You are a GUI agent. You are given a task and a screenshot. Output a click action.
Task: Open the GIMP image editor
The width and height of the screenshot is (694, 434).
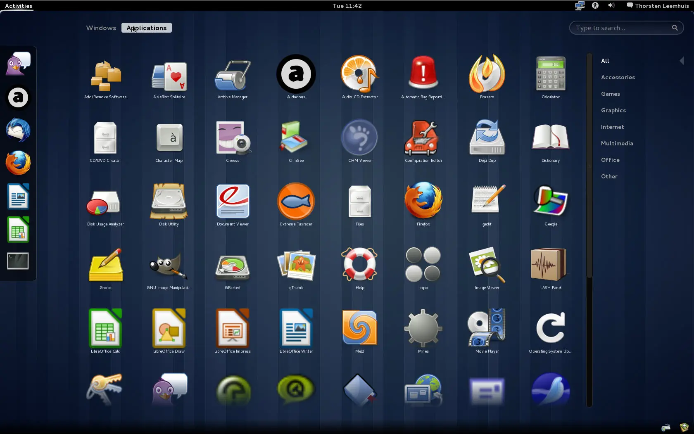tap(169, 266)
